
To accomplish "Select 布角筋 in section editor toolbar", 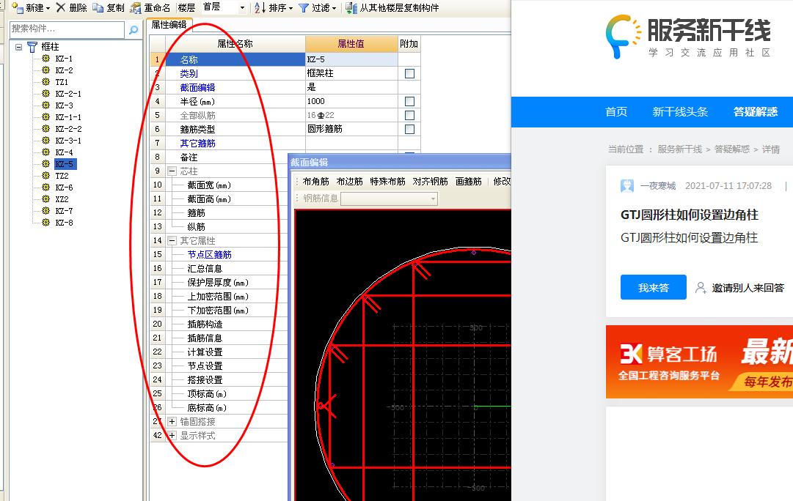I will pyautogui.click(x=315, y=182).
